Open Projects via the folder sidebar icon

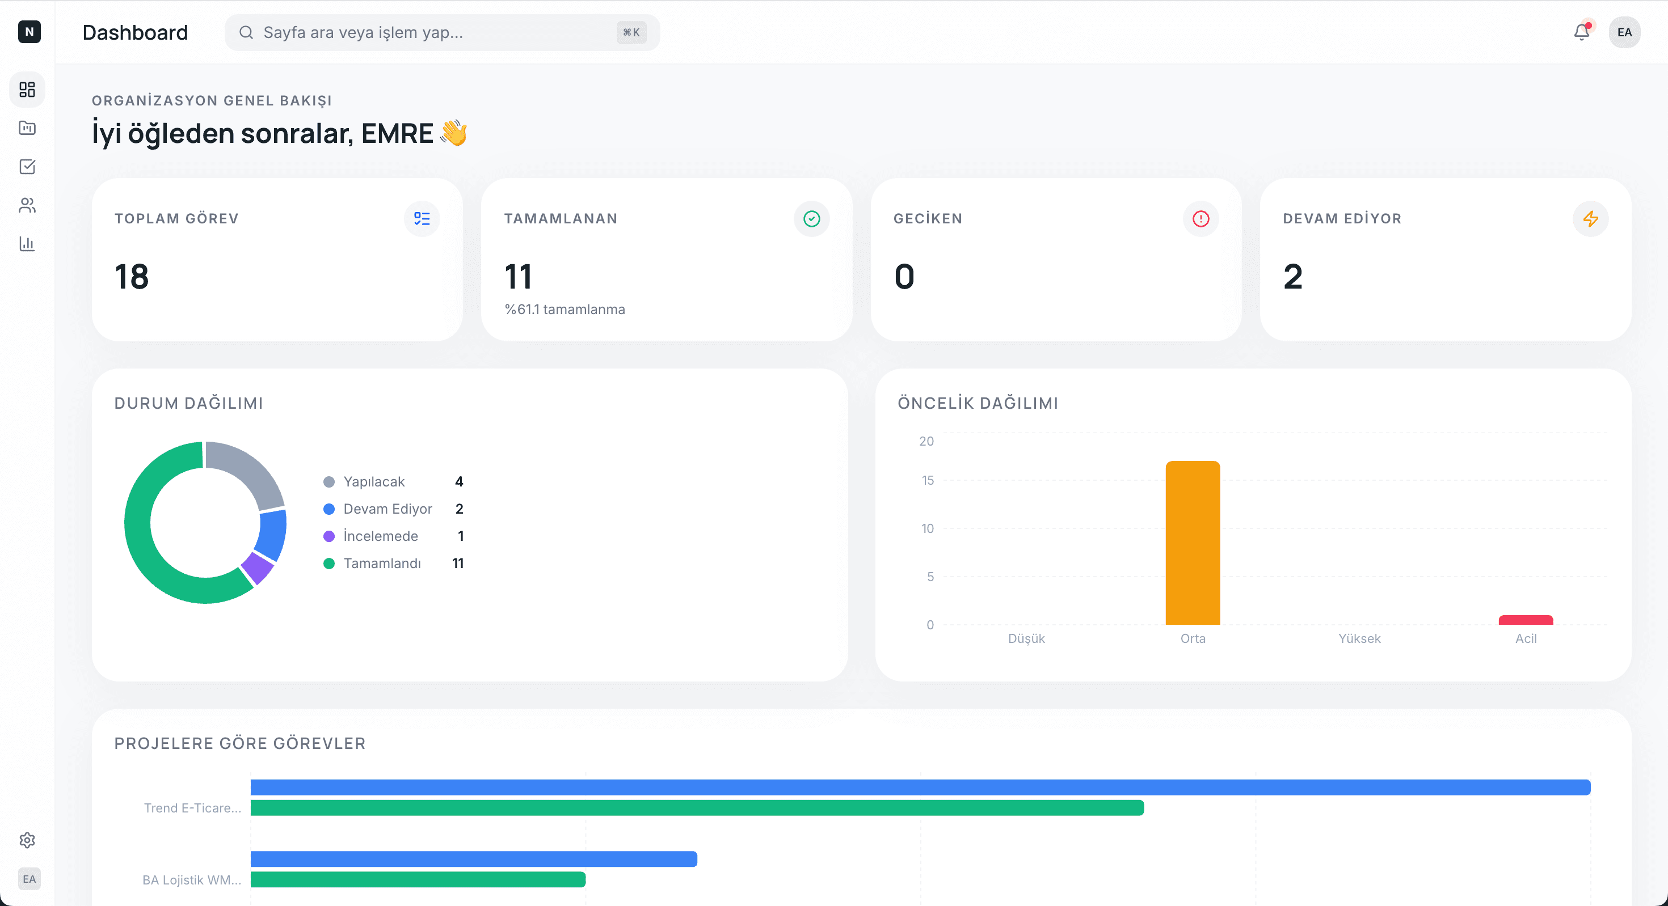point(27,128)
